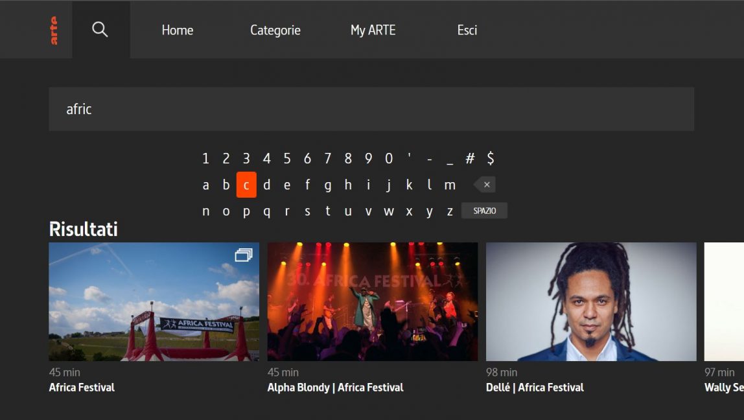
Task: Tap the letter u key
Action: (348, 211)
